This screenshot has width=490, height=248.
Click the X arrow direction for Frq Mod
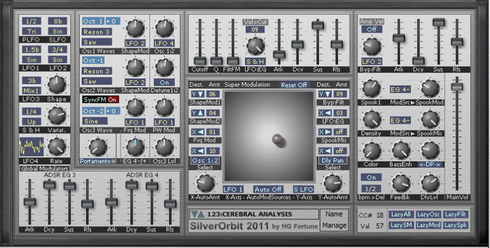pyautogui.click(x=198, y=132)
